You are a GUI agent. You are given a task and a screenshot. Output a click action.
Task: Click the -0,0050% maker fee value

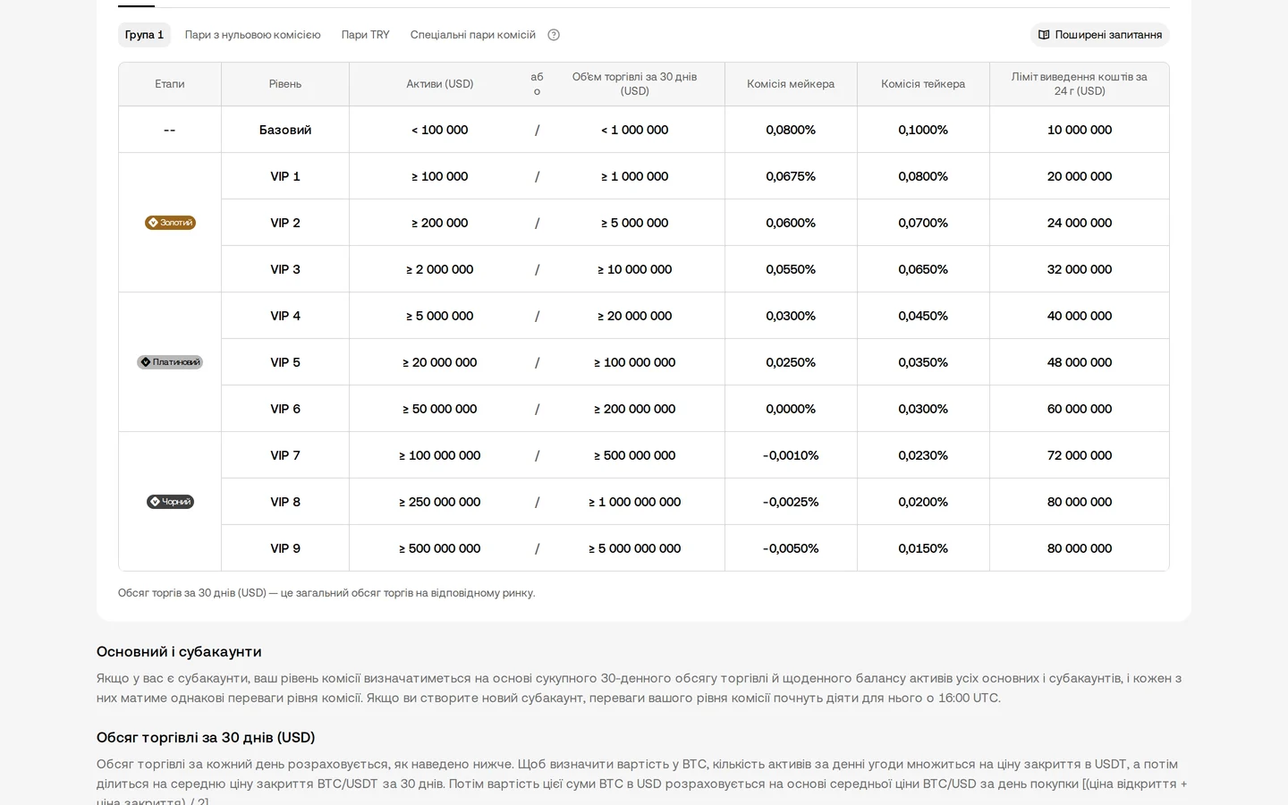coord(791,548)
